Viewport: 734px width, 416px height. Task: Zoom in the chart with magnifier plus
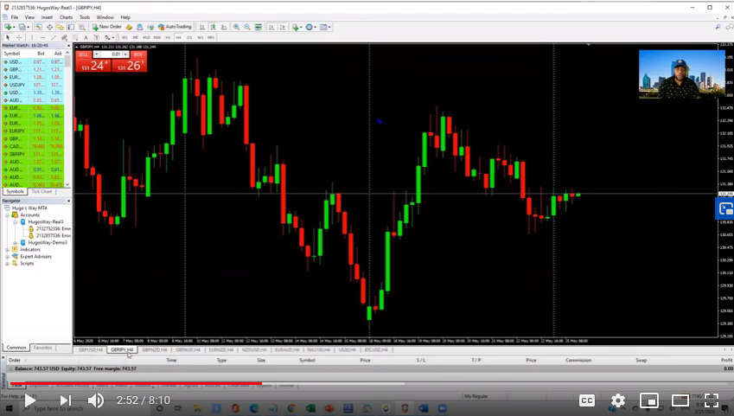pyautogui.click(x=236, y=27)
